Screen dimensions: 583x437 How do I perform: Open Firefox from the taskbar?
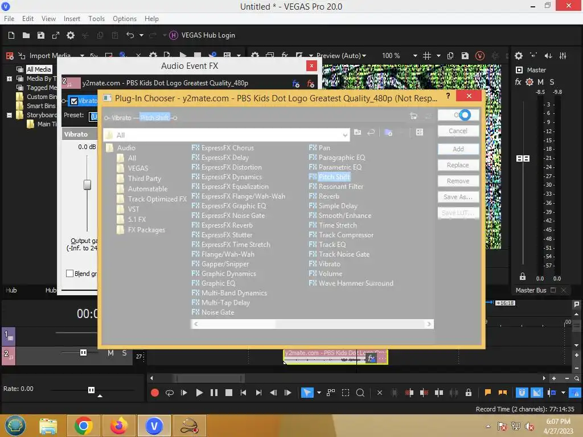118,426
